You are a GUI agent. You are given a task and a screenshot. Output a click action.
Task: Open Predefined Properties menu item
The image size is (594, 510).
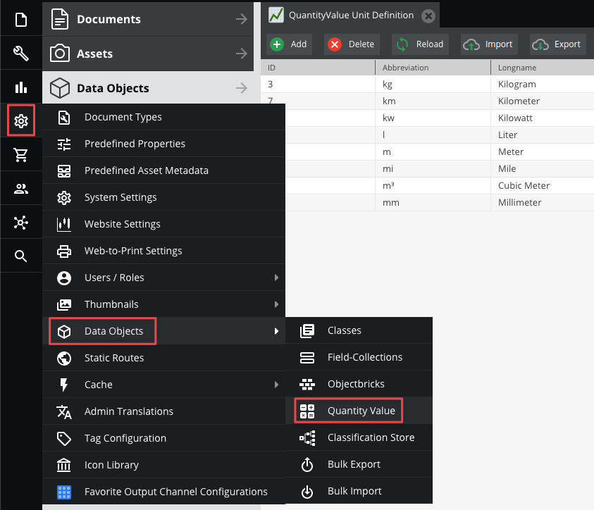[163, 144]
